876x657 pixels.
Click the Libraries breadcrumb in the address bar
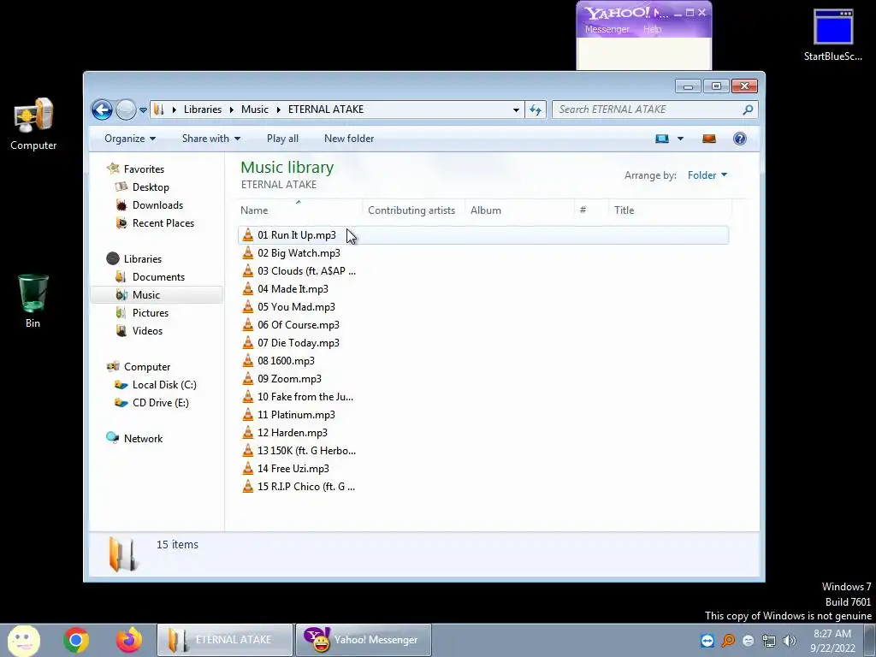click(x=202, y=109)
